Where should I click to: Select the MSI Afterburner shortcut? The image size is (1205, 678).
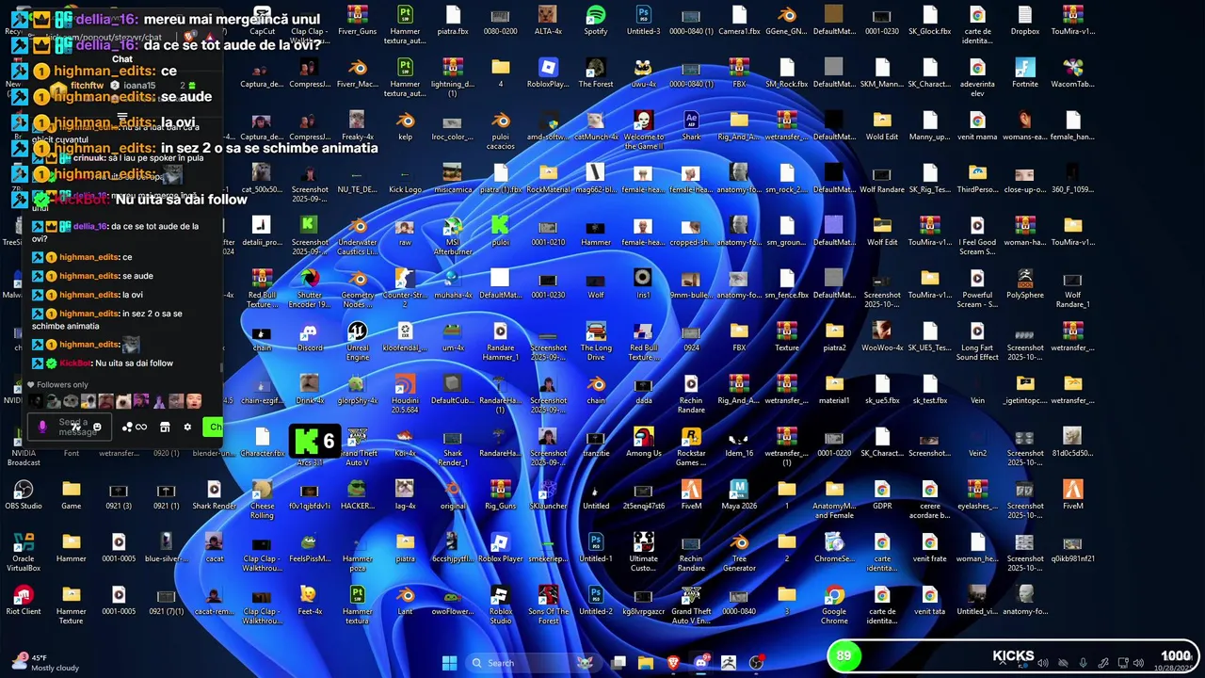click(x=453, y=234)
